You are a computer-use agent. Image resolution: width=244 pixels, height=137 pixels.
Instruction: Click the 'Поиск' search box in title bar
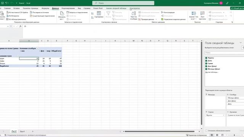pyautogui.click(x=123, y=3)
